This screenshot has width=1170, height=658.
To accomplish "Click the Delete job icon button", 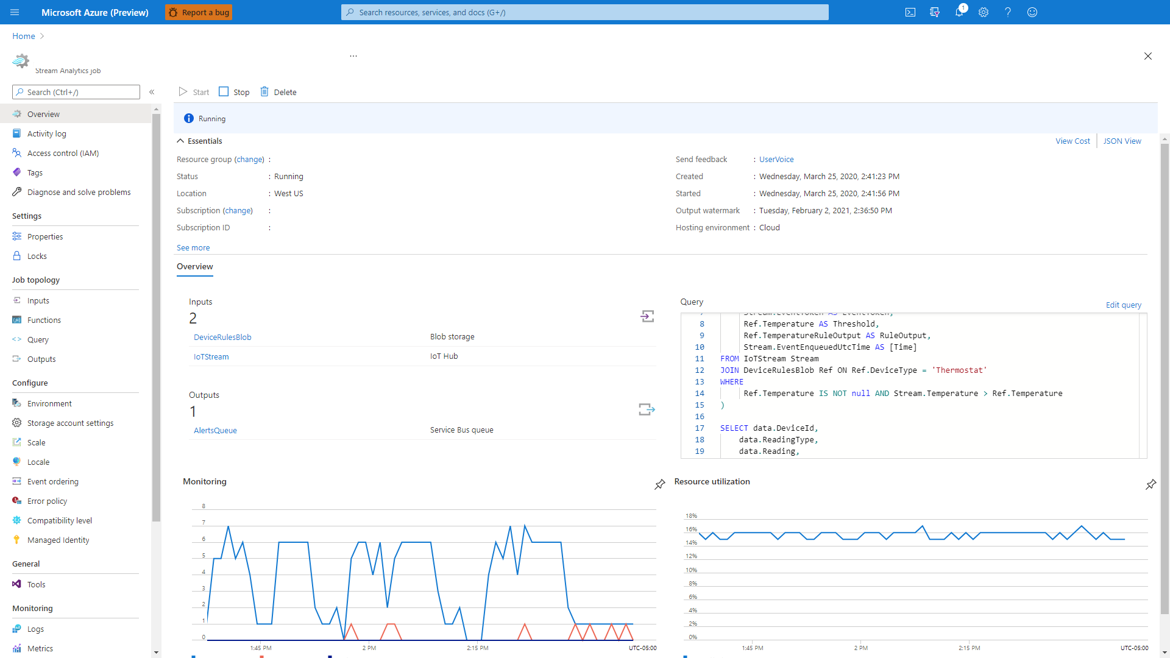I will point(264,91).
